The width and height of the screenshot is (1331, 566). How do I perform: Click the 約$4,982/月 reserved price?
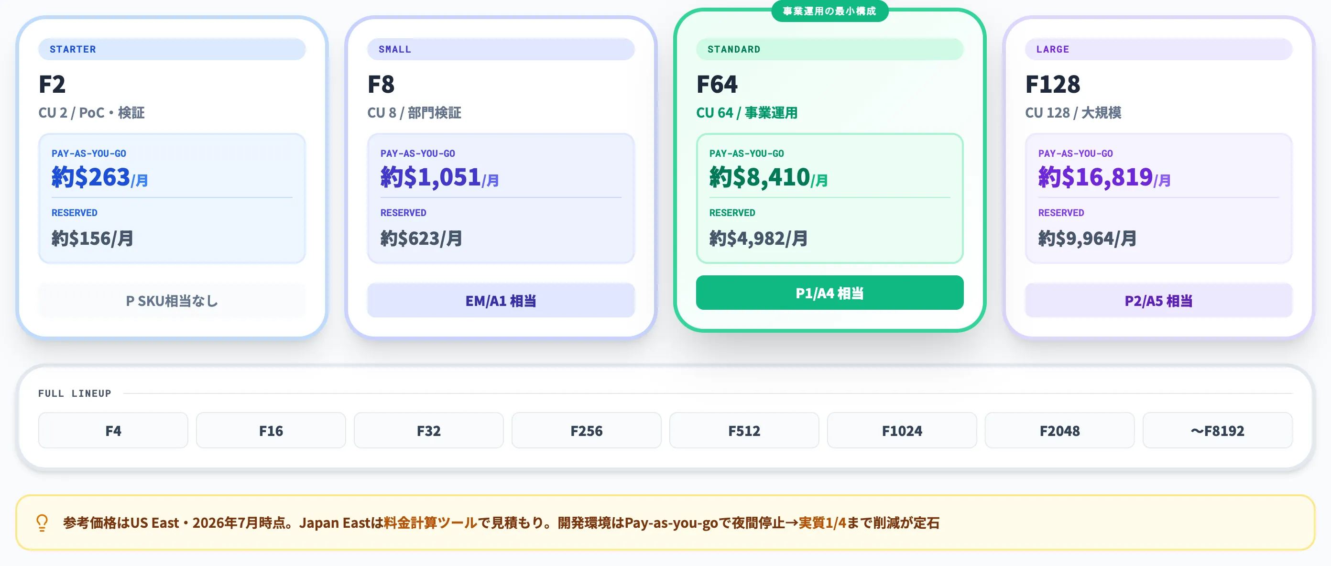pos(758,238)
